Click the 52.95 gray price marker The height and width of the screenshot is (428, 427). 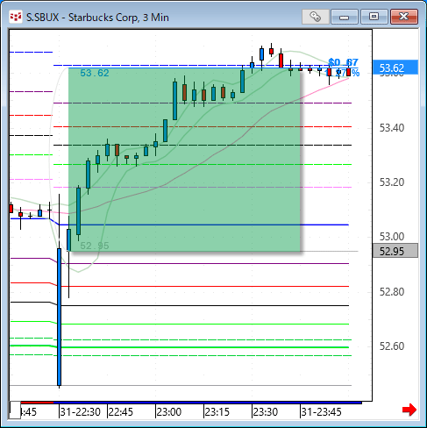click(x=395, y=251)
